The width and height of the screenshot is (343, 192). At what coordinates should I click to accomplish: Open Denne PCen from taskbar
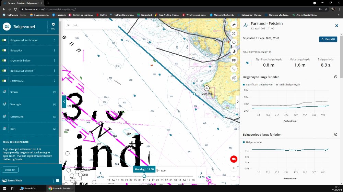coord(28,188)
